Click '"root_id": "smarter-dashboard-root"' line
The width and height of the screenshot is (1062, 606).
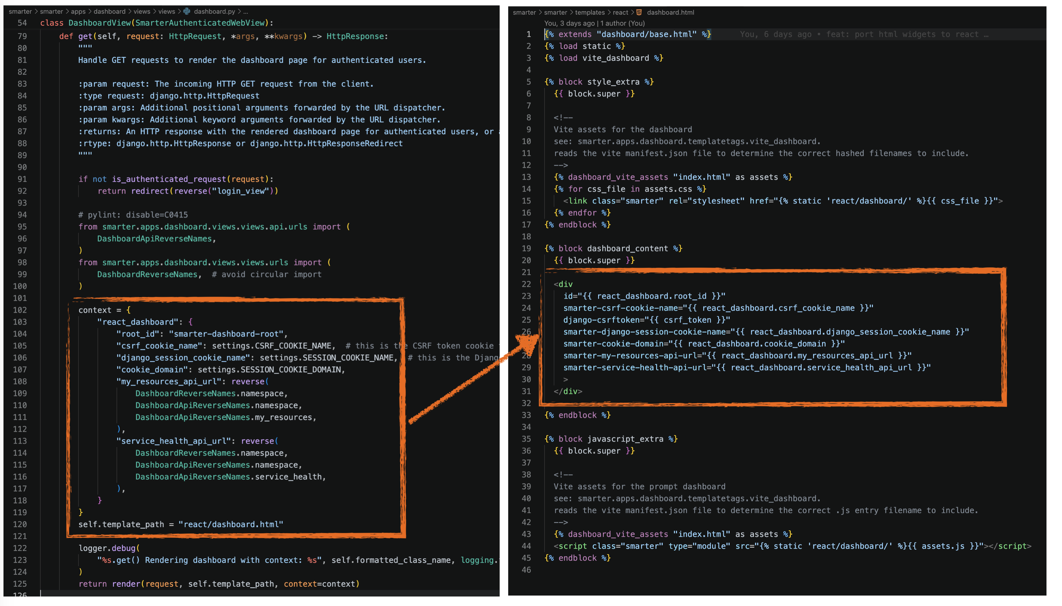click(202, 334)
